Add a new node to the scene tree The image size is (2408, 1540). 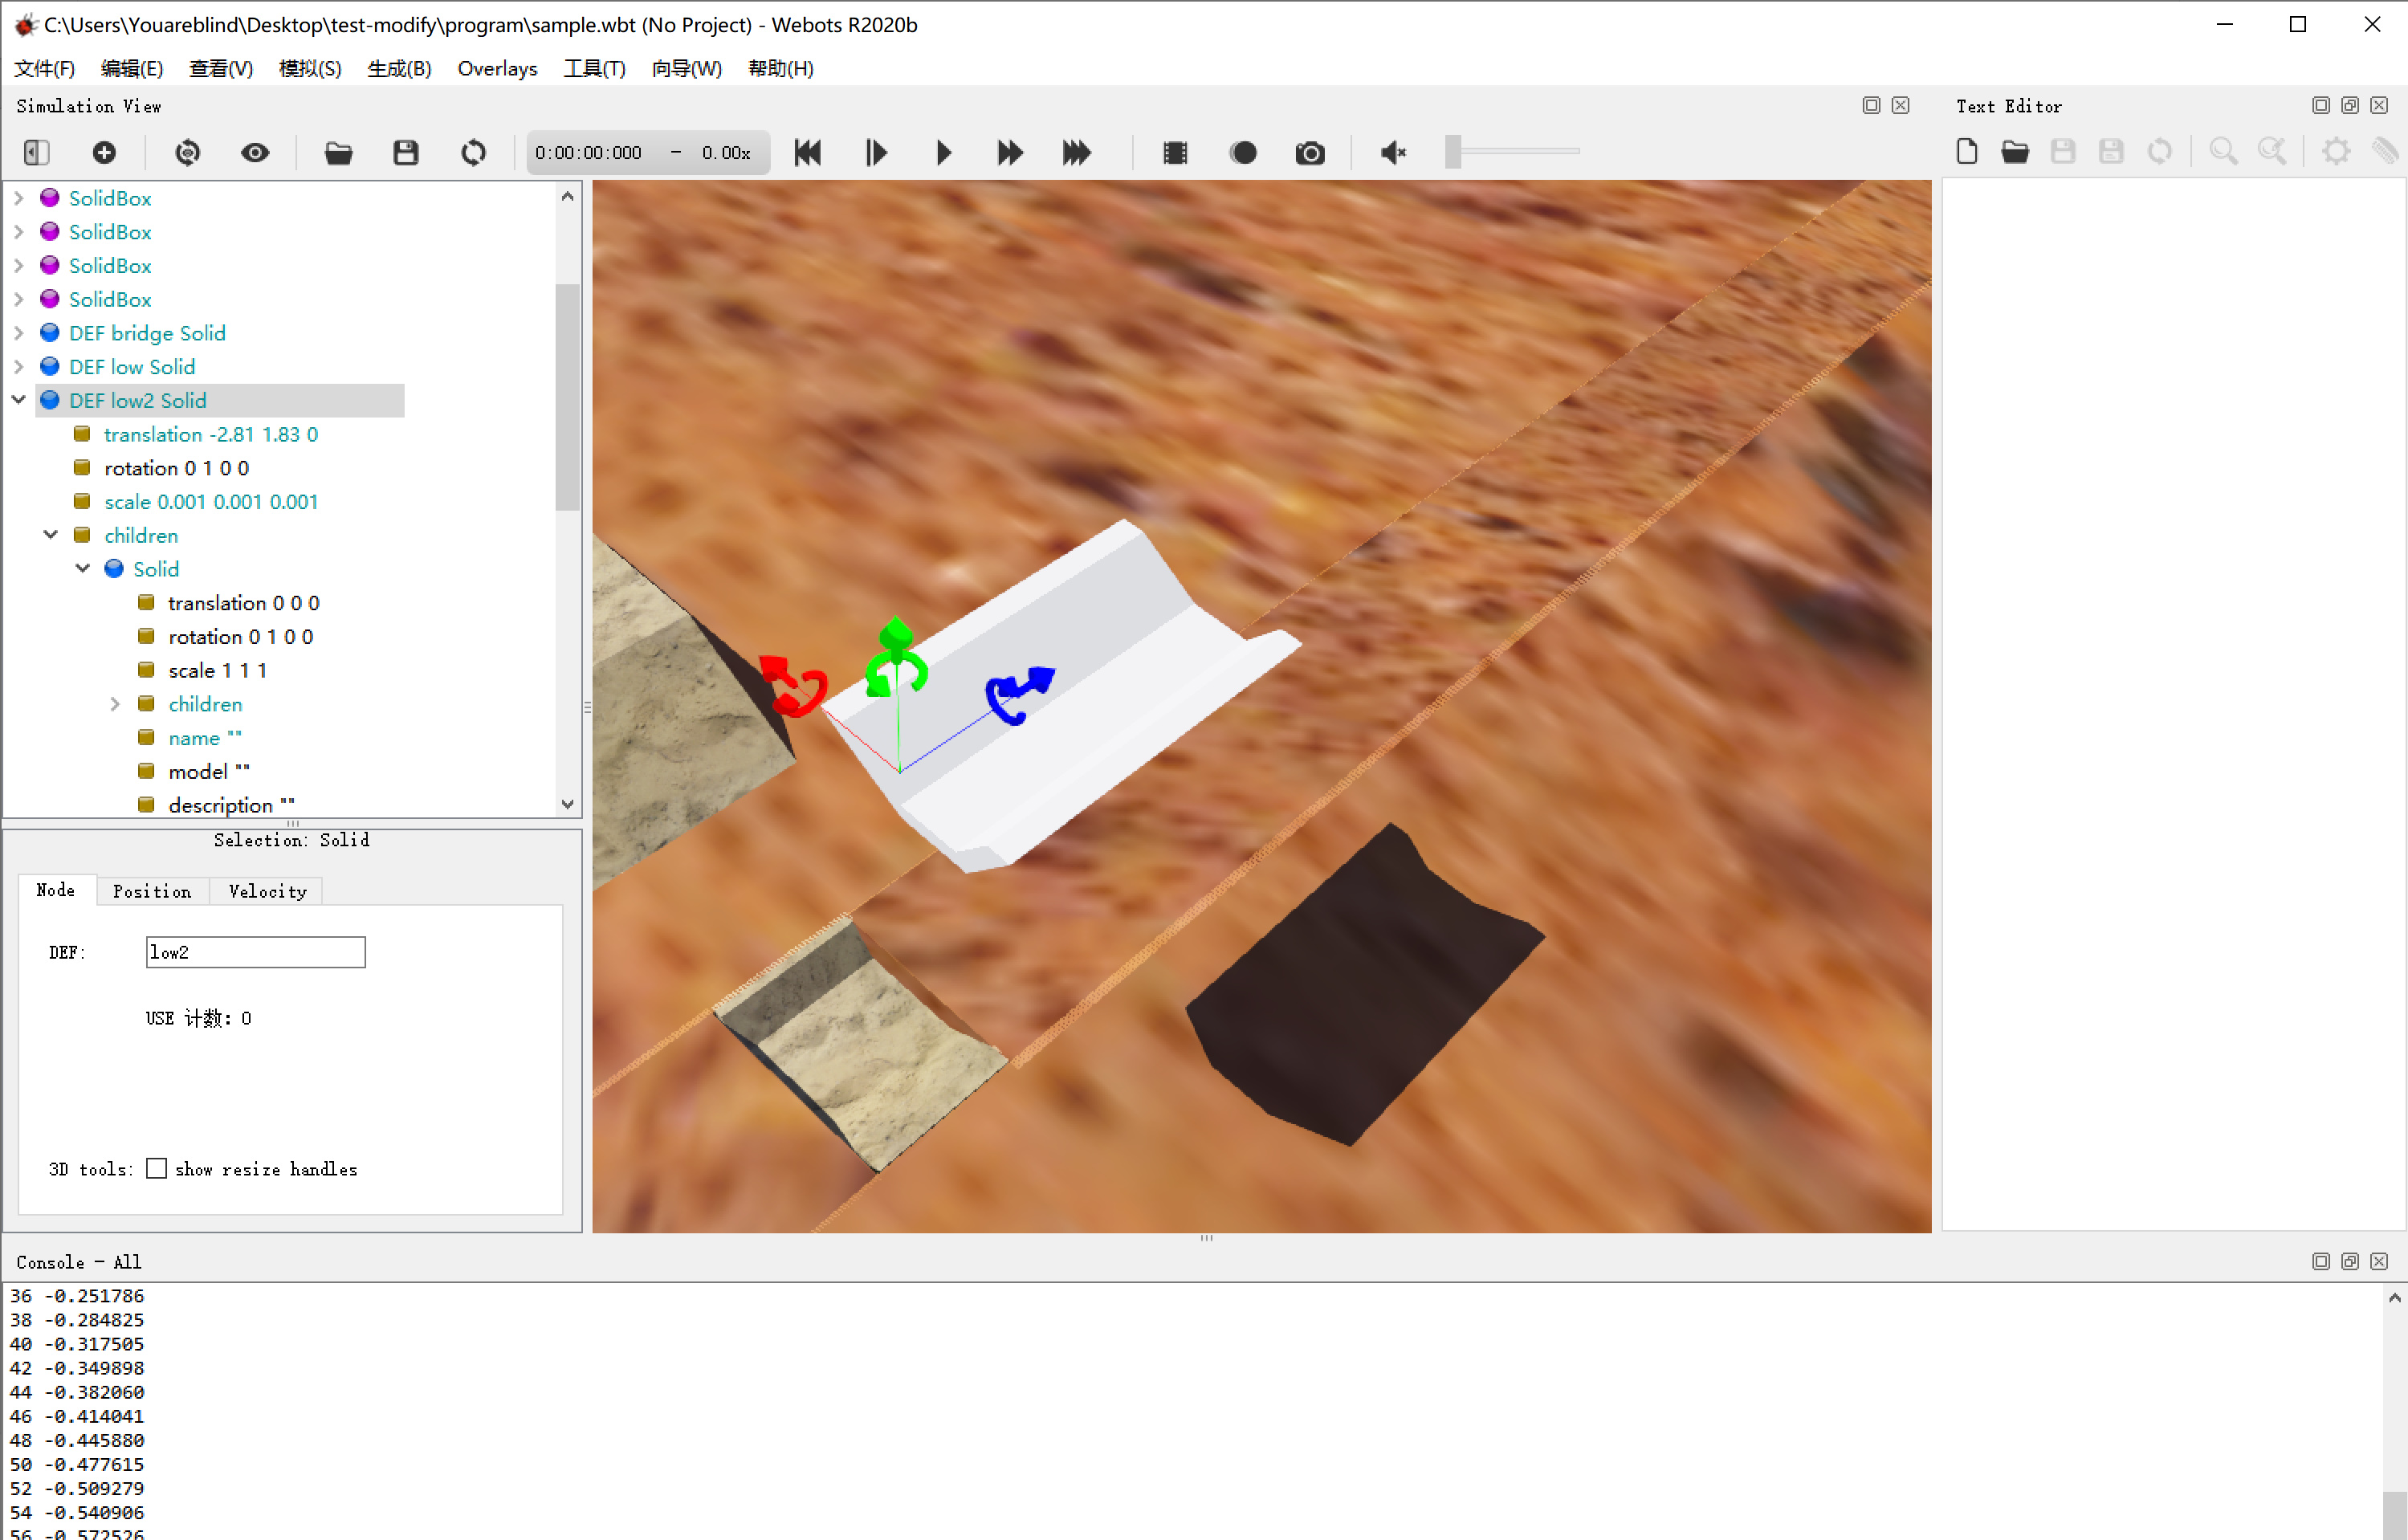(105, 152)
